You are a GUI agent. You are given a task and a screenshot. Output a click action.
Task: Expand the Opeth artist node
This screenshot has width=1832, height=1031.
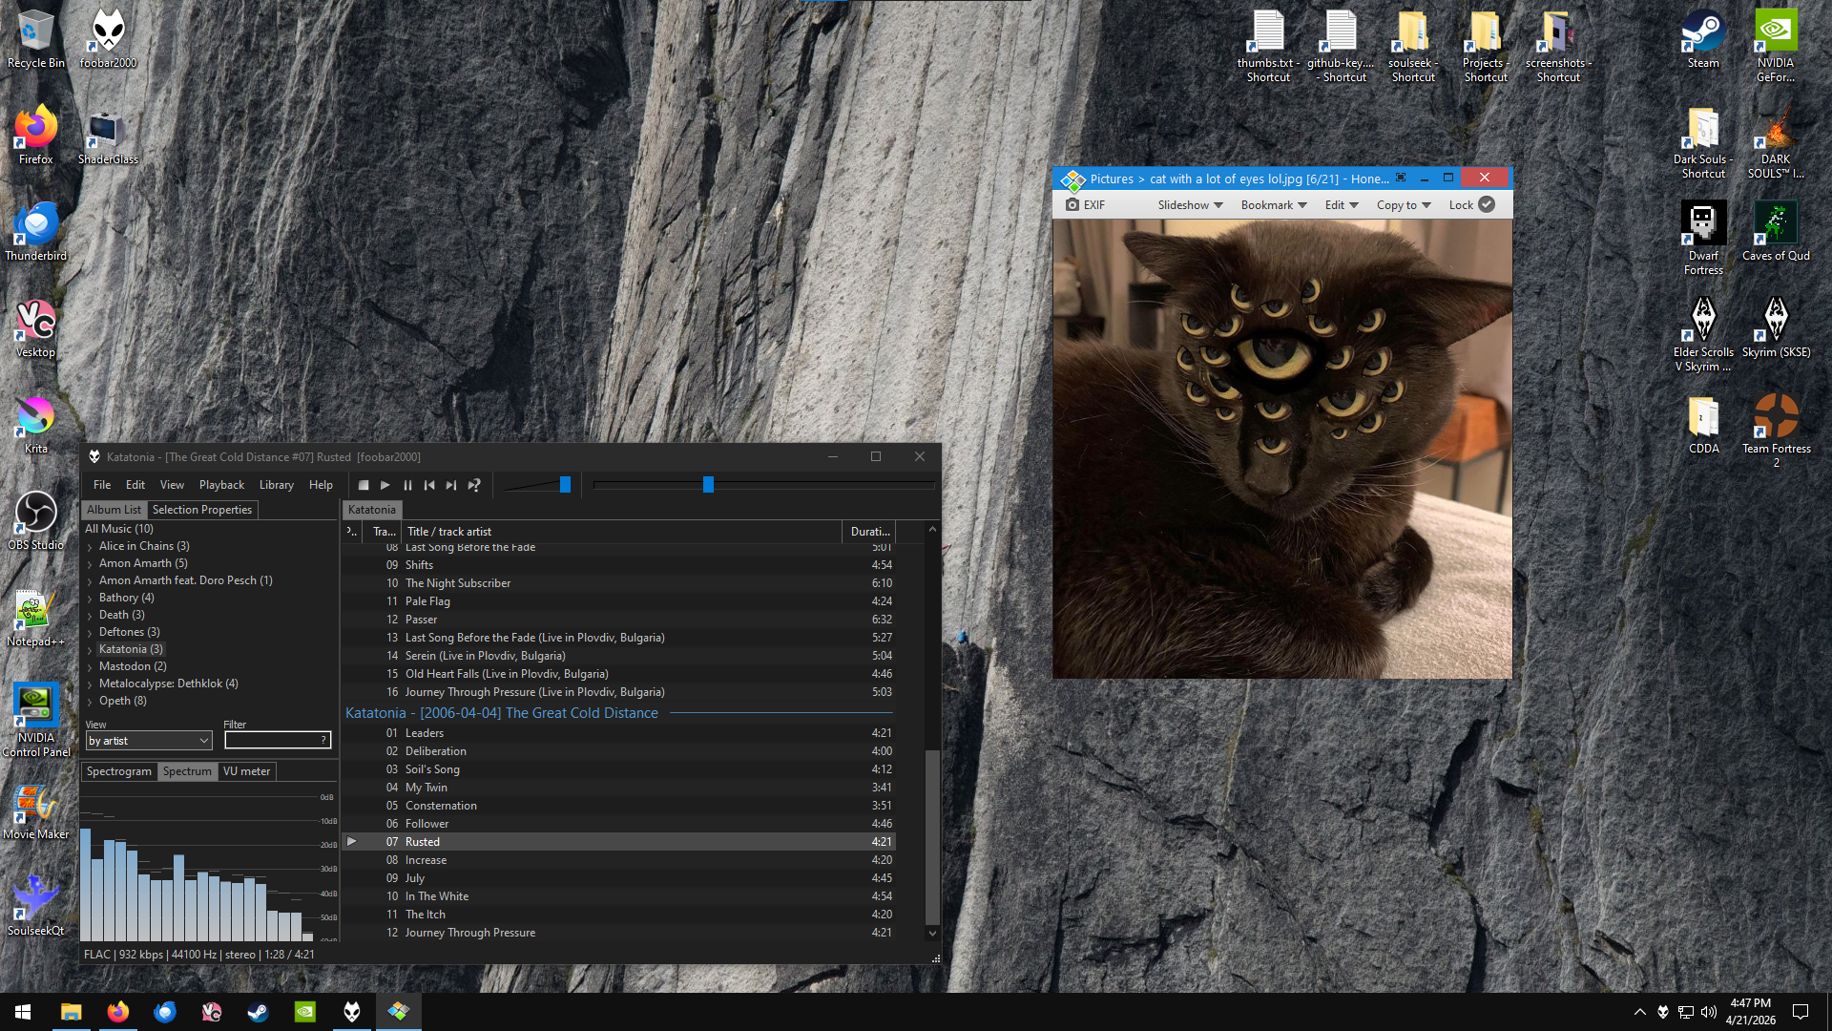coord(90,702)
